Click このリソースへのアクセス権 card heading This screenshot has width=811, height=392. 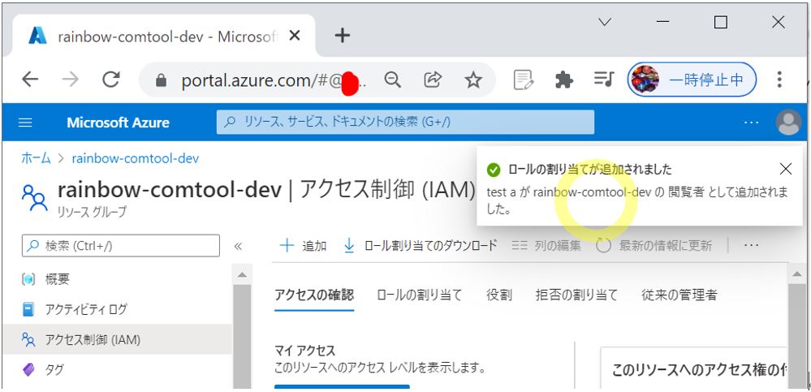pos(700,370)
